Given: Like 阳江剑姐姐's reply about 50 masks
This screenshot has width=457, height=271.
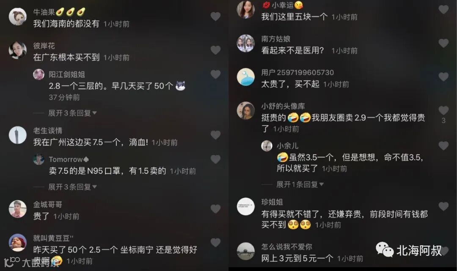Looking at the screenshot, I should click(x=215, y=74).
